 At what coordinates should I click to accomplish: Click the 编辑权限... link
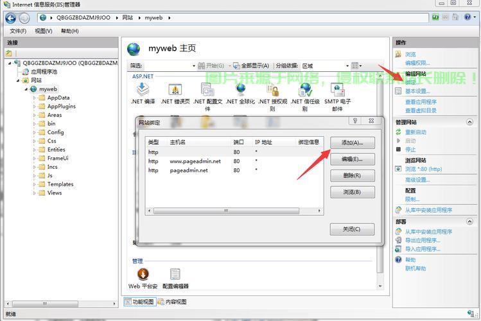(417, 63)
